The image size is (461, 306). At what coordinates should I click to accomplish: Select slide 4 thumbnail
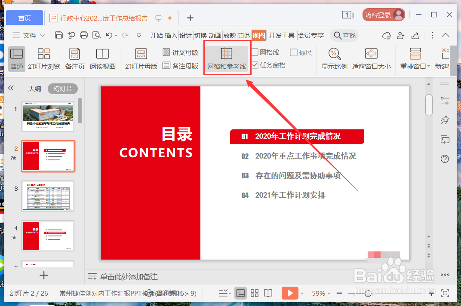(48, 236)
